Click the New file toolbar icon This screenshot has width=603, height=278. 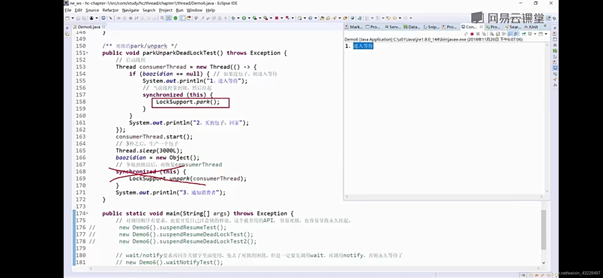point(68,18)
